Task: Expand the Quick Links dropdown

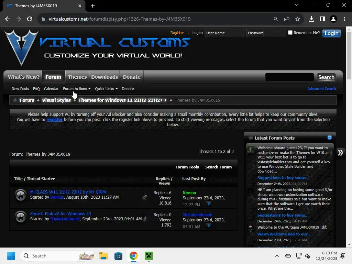Action: [107, 89]
